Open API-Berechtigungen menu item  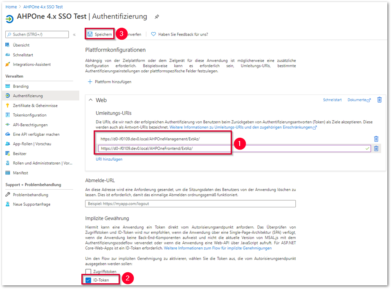coord(30,125)
